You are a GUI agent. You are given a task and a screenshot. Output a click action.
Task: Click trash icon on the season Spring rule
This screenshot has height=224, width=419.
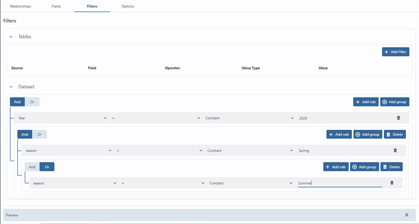(x=395, y=151)
